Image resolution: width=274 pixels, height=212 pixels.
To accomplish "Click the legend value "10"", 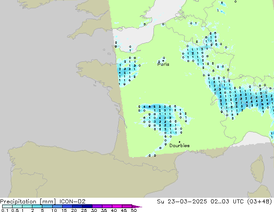I will (x=54, y=210).
